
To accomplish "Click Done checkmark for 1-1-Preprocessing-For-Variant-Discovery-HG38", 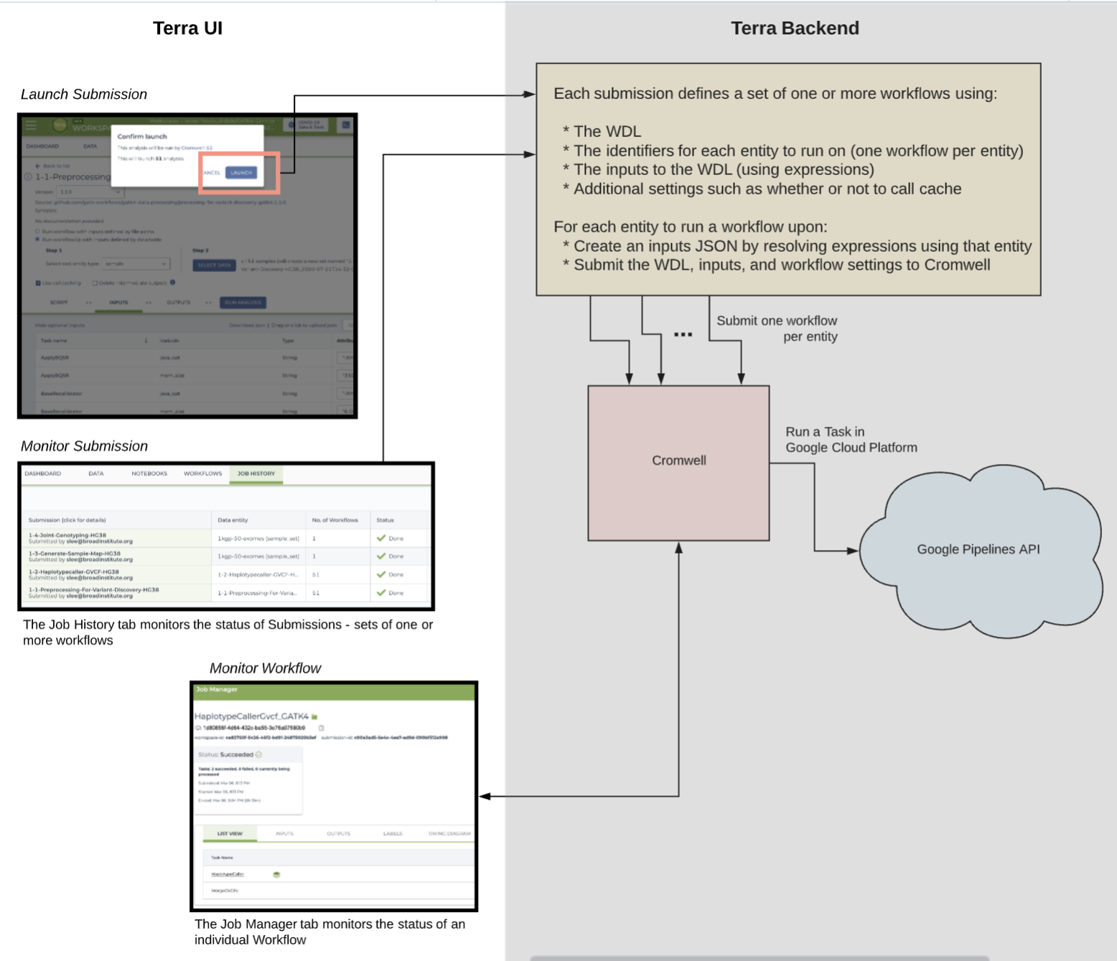I will [x=381, y=592].
